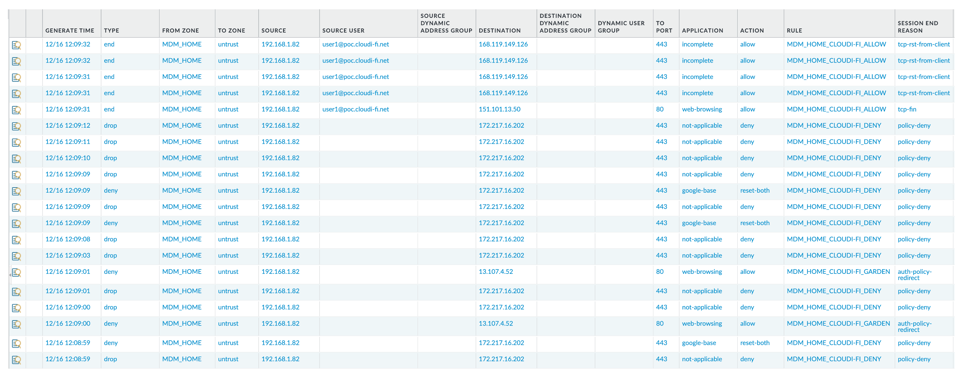This screenshot has width=960, height=376.
Task: Open the detail icon on the last drop row
Action: (16, 360)
